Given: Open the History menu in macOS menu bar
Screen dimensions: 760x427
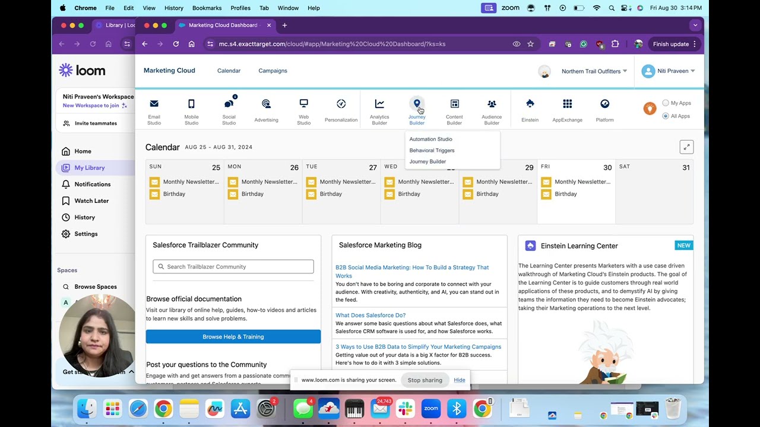Looking at the screenshot, I should click(x=173, y=8).
